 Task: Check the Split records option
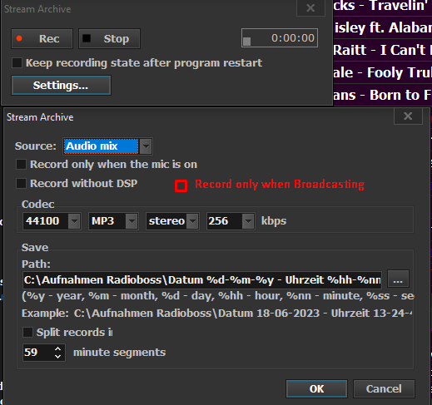click(27, 332)
